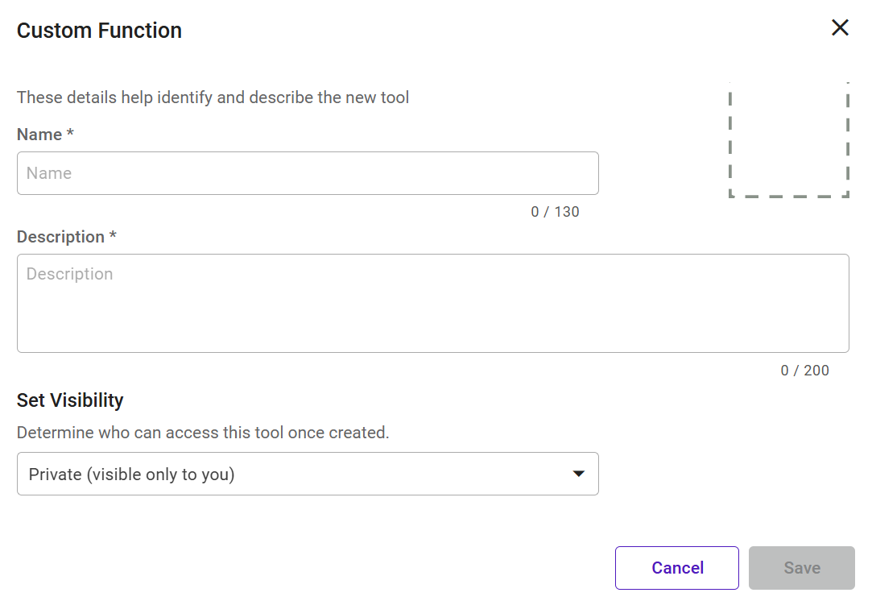
Task: Open the Set Visibility dropdown
Action: 308,474
